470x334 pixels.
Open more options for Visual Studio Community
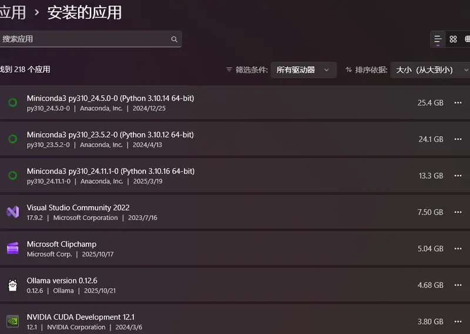click(458, 212)
